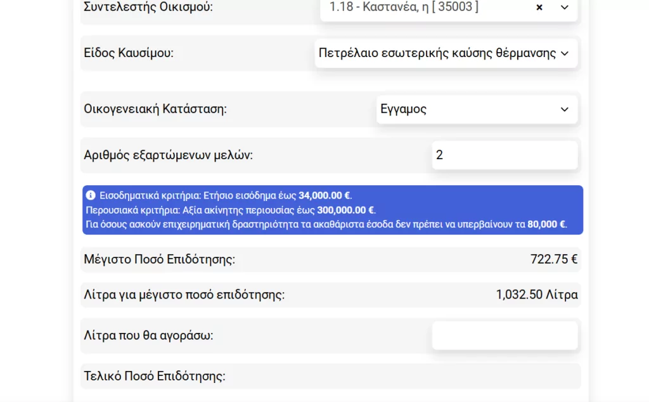Click the selected value 1.18 - Καστανέα
Viewport: 649px width, 402px height.
click(x=404, y=8)
